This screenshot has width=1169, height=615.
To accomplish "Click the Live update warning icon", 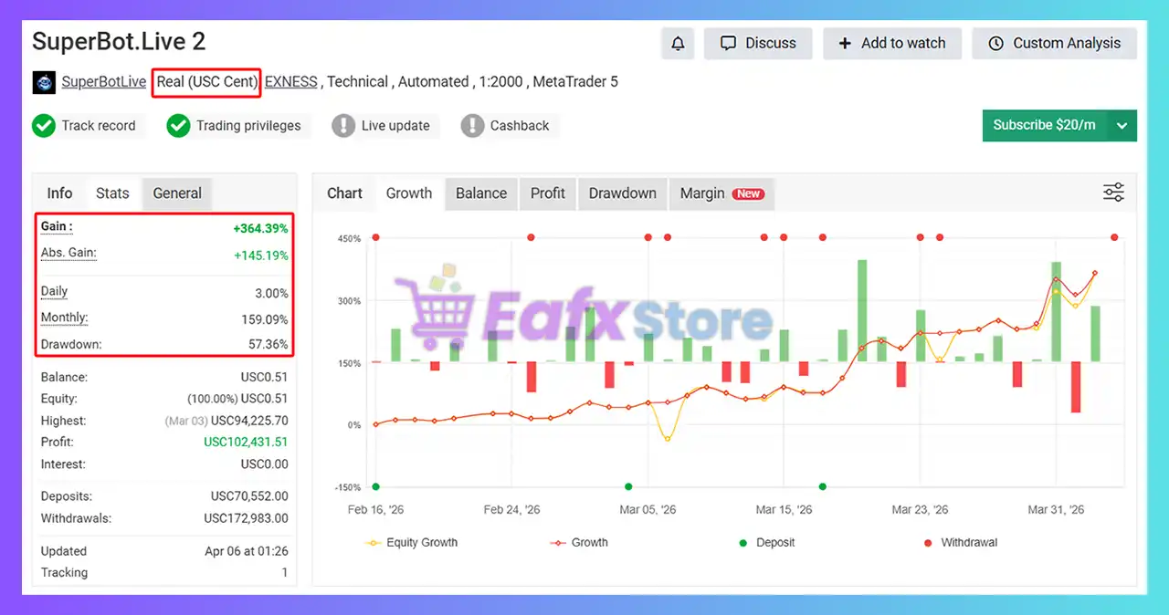I will (343, 126).
